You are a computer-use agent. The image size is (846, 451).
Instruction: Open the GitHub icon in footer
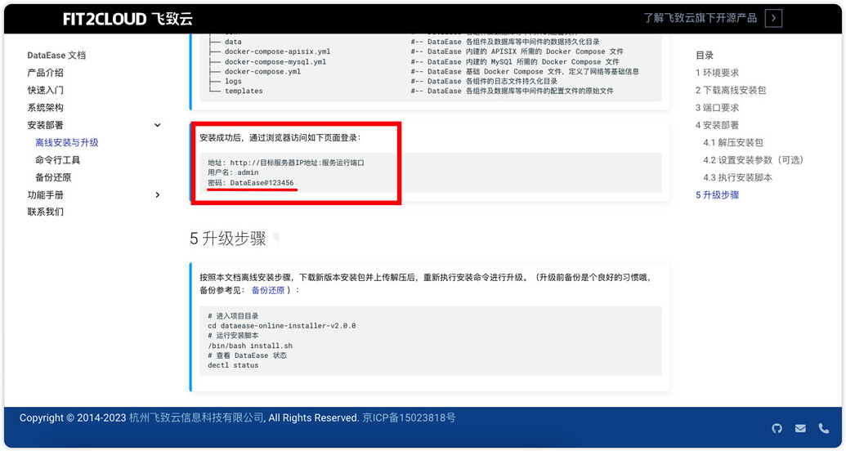click(x=777, y=428)
